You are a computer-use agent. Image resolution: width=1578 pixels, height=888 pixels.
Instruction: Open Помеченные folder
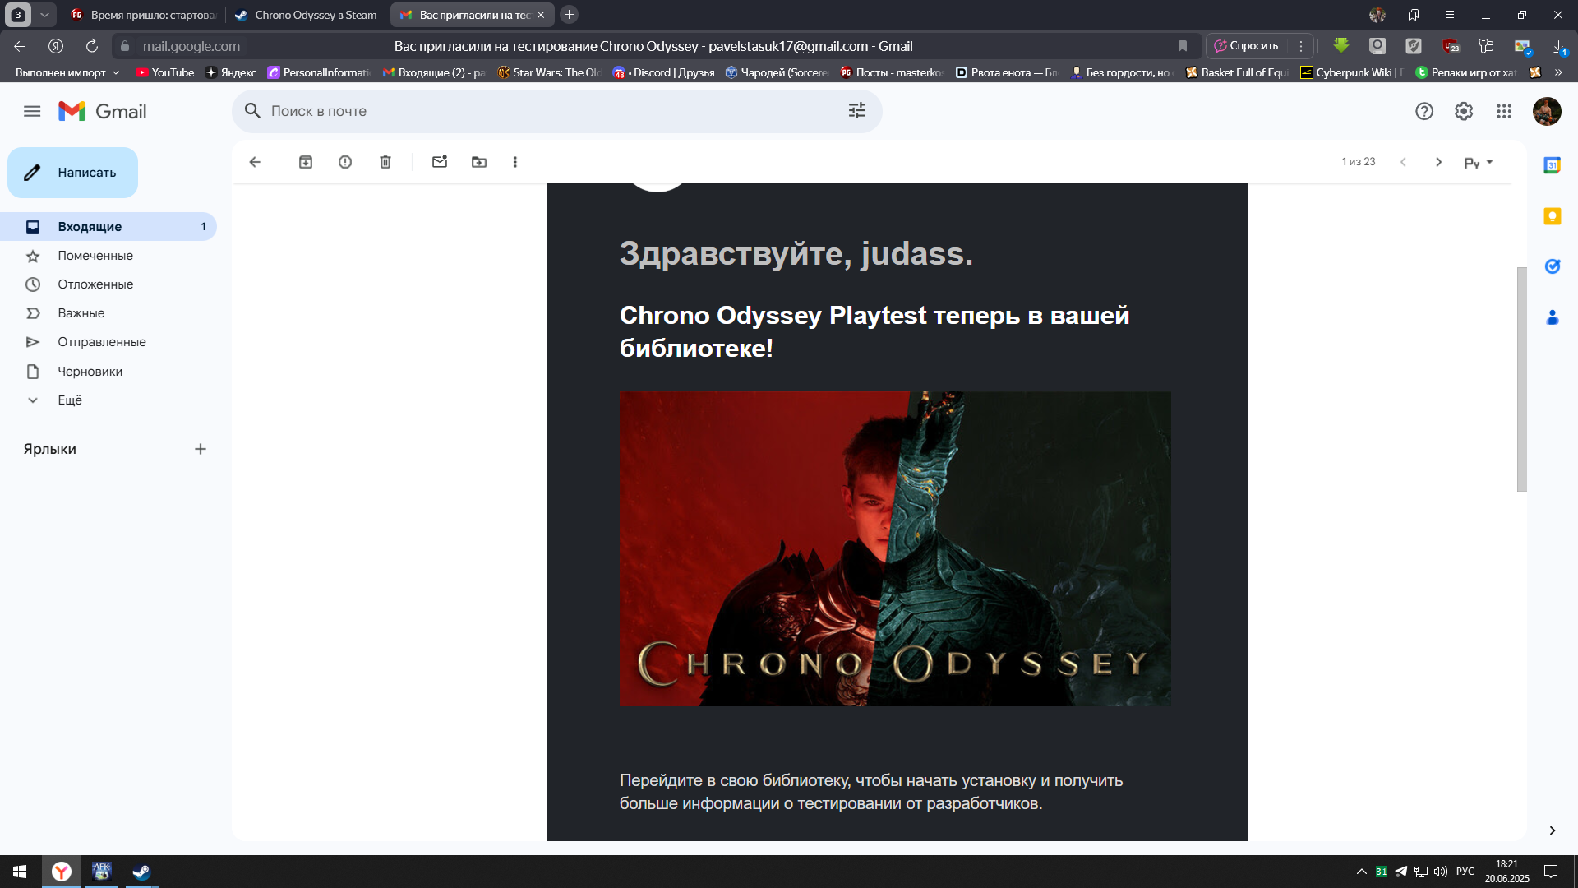[108, 256]
